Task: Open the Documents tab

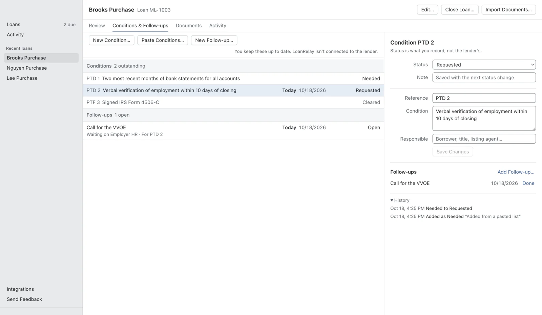Action: point(189,26)
